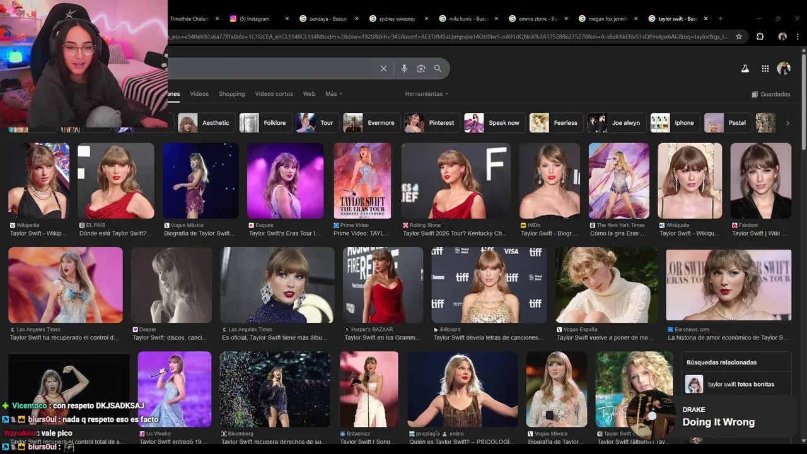The width and height of the screenshot is (807, 454).
Task: Close the zendaya search tab
Action: click(x=357, y=19)
